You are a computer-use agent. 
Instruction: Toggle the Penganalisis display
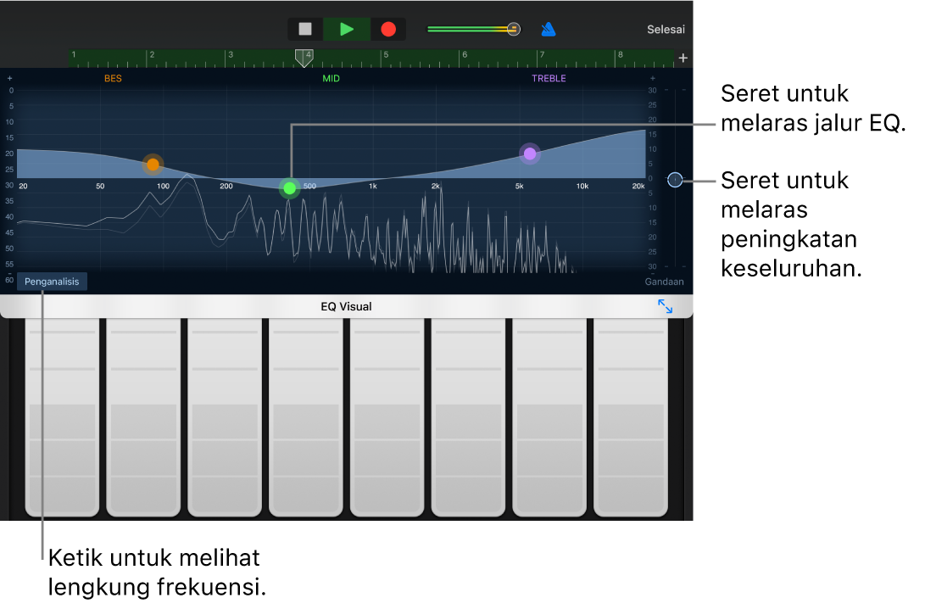coord(52,281)
